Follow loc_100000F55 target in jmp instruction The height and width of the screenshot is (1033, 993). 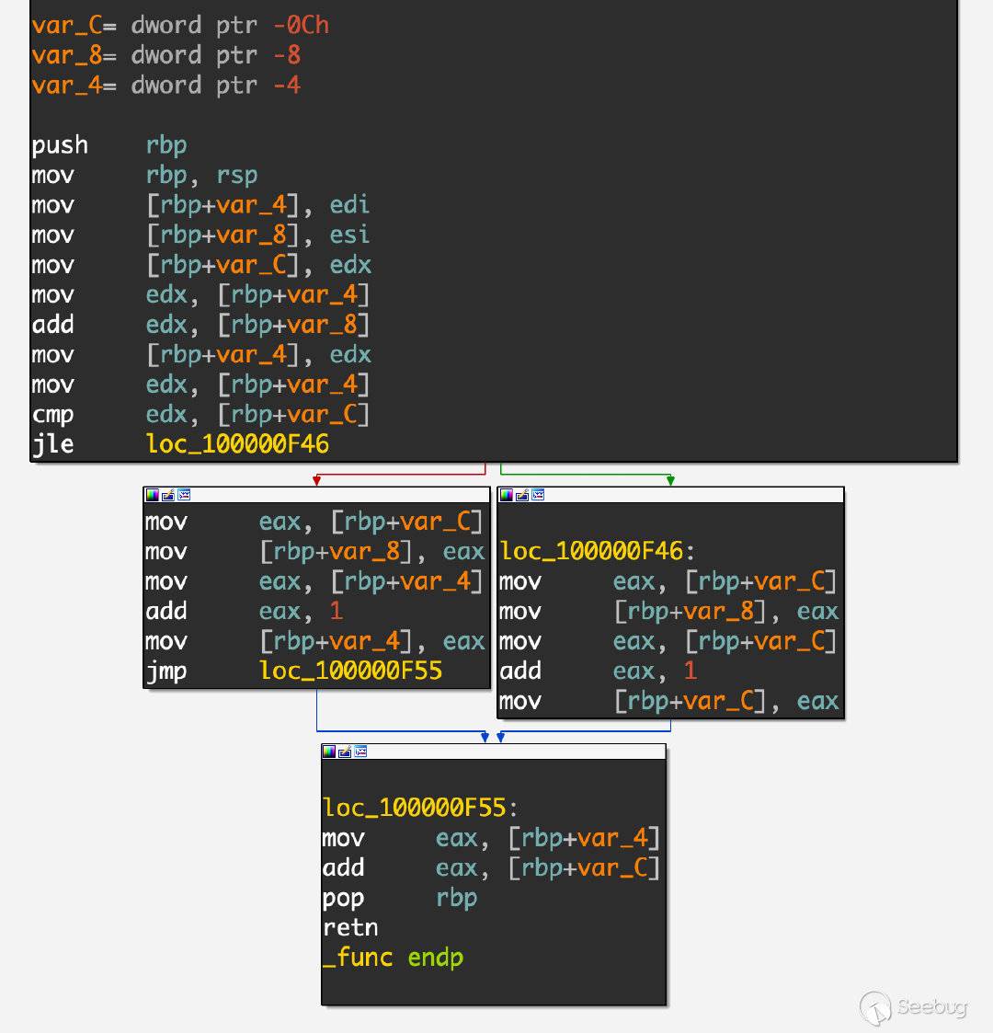tap(350, 671)
